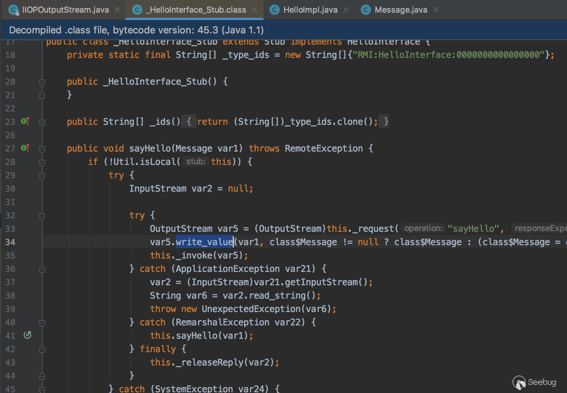Open the IIOPOutputStream.java tab
This screenshot has height=393, width=567.
point(65,10)
